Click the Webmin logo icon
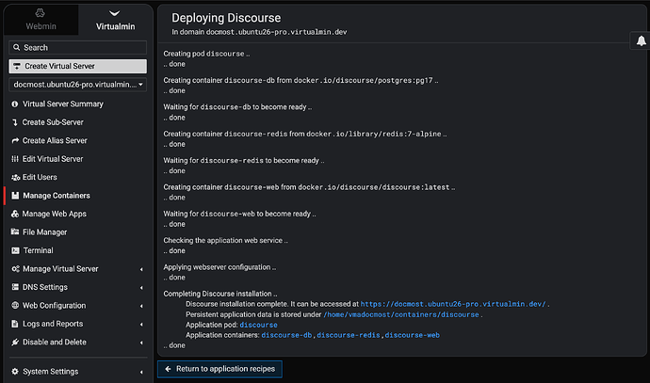 click(41, 13)
